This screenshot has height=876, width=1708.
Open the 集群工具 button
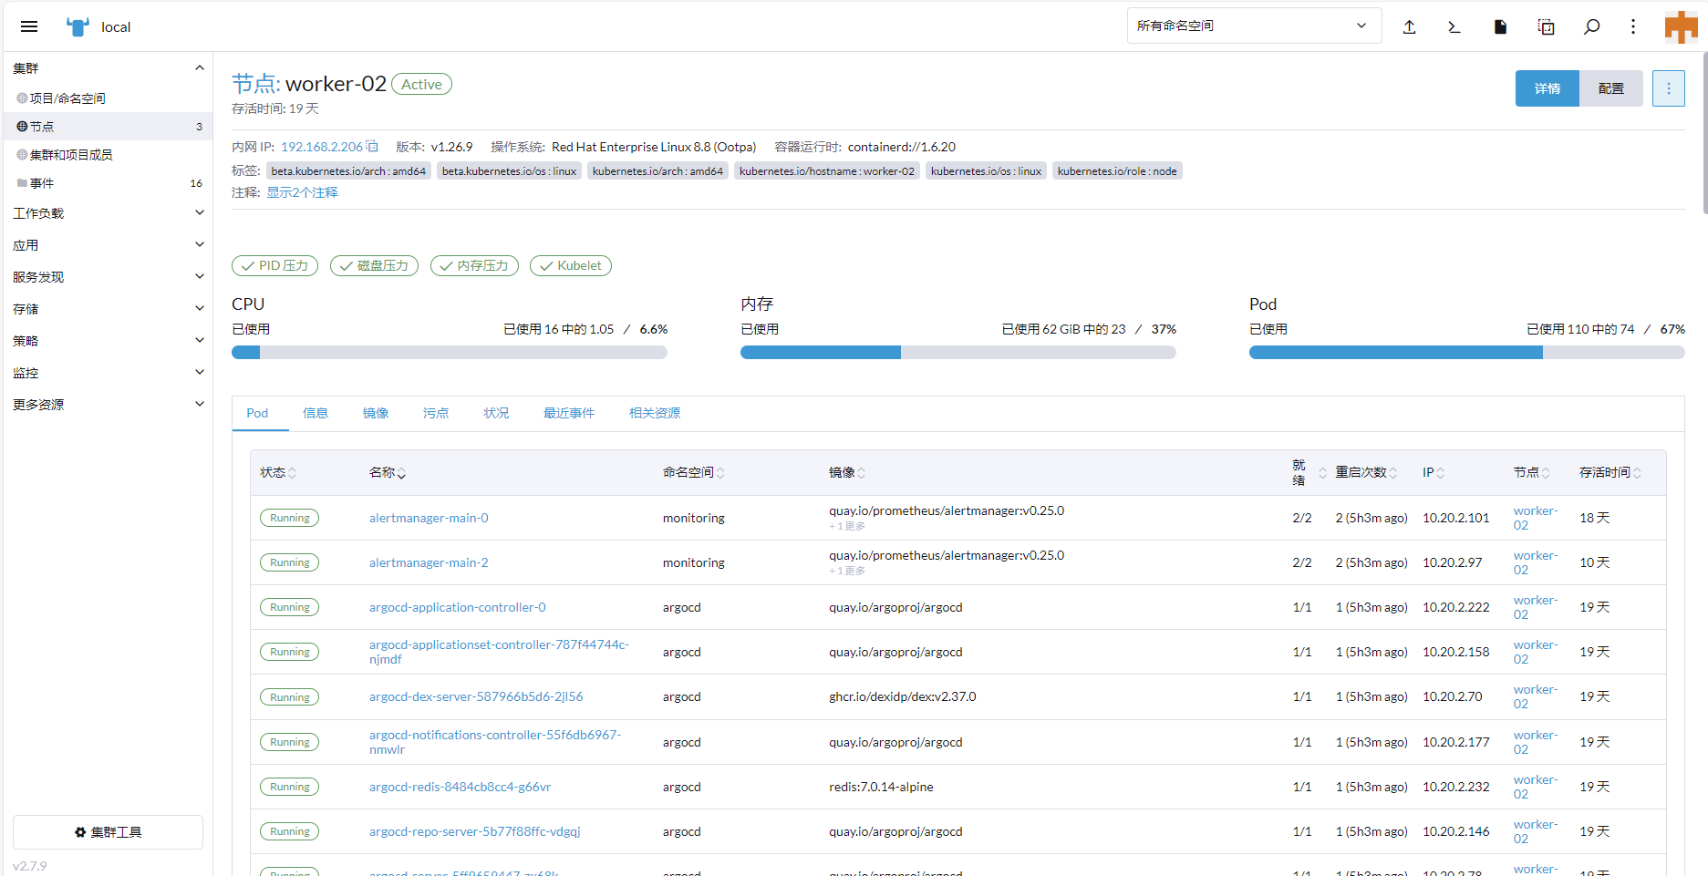(x=108, y=832)
